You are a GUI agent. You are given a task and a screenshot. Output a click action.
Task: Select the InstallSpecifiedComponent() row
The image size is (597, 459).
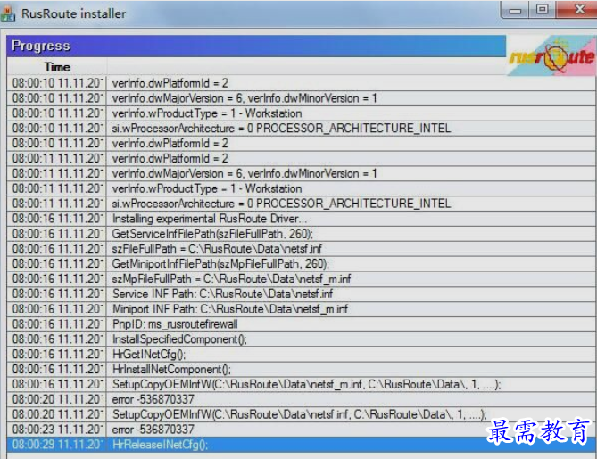301,339
